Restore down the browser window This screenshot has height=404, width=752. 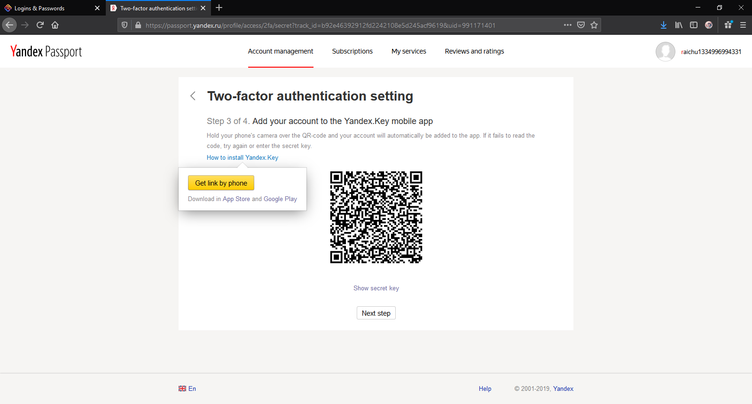(x=720, y=8)
